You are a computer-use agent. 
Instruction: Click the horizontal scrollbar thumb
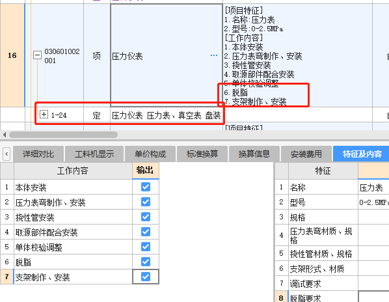(63, 135)
